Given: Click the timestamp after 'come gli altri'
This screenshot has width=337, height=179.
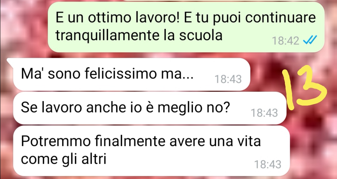Looking at the screenshot, I should click(268, 164).
